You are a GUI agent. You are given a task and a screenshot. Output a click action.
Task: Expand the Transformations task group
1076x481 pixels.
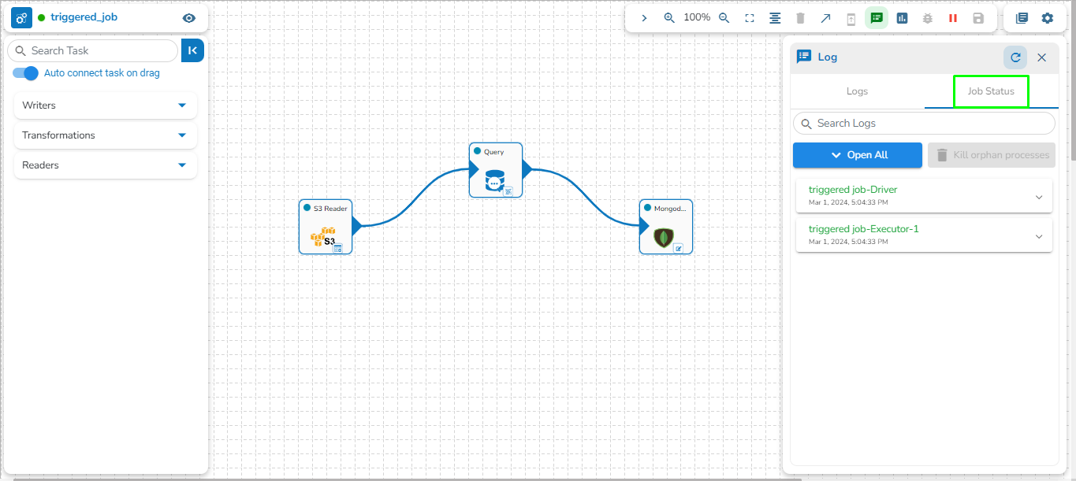106,135
